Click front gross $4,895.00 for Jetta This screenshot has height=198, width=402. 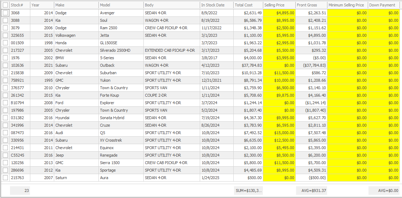(x=311, y=35)
